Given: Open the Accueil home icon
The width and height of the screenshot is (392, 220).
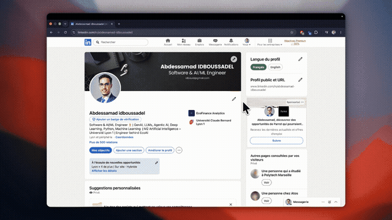Looking at the screenshot, I should pos(168,42).
